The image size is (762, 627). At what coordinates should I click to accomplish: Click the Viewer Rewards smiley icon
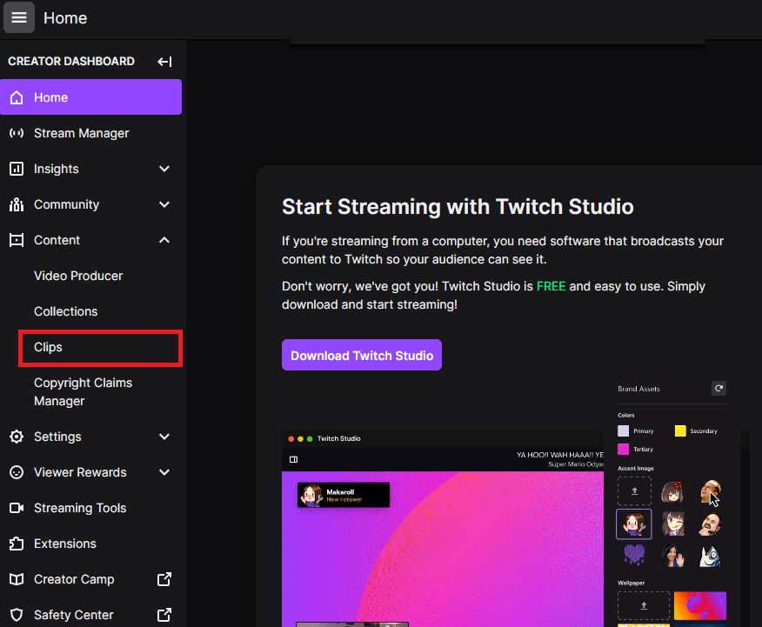tap(17, 472)
